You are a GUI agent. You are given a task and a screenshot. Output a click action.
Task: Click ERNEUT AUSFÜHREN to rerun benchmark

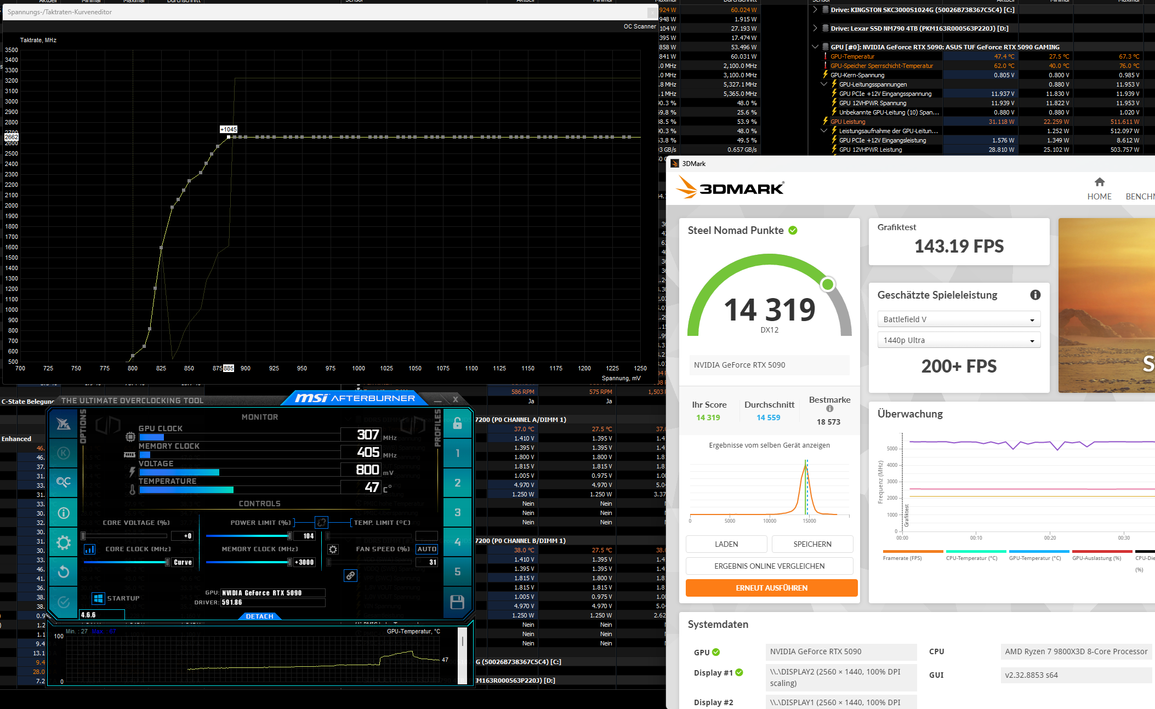[771, 588]
